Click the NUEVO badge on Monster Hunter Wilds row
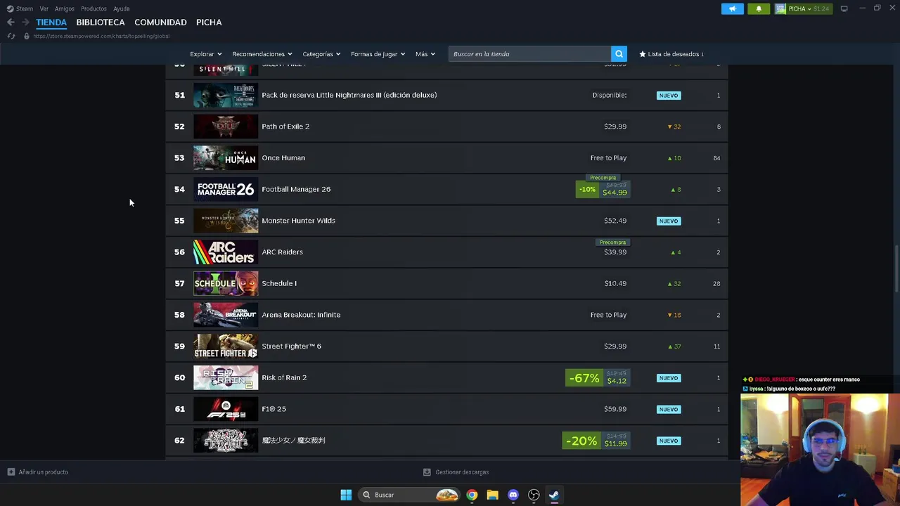This screenshot has width=900, height=506. (x=669, y=221)
